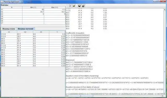Click the Y column header in values matrix
The width and height of the screenshot is (167, 98).
click(x=57, y=32)
